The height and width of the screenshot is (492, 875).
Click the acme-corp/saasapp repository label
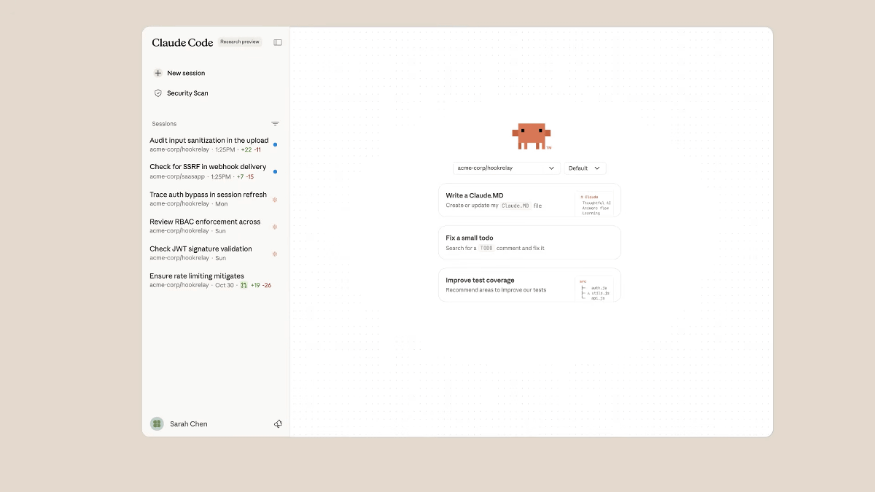coord(177,176)
